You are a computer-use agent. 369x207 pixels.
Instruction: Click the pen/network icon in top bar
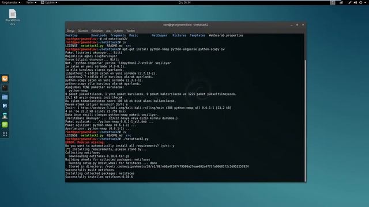(x=350, y=2)
